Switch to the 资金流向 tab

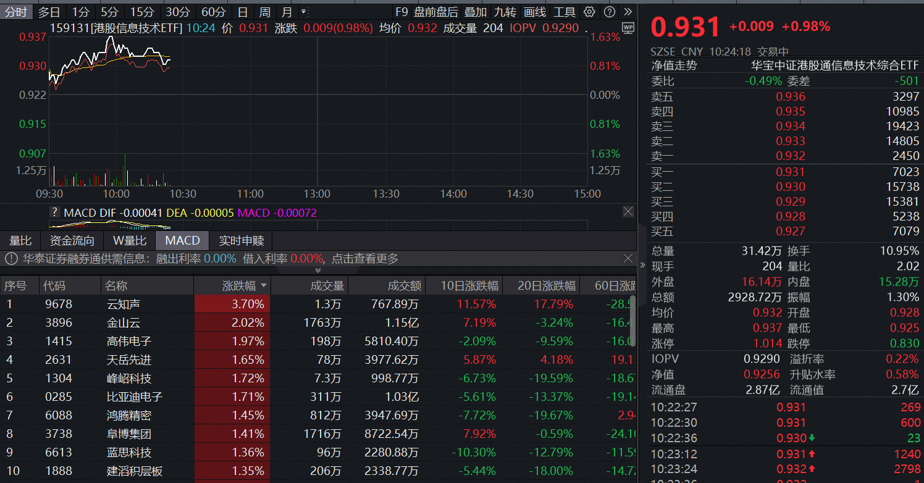[72, 240]
